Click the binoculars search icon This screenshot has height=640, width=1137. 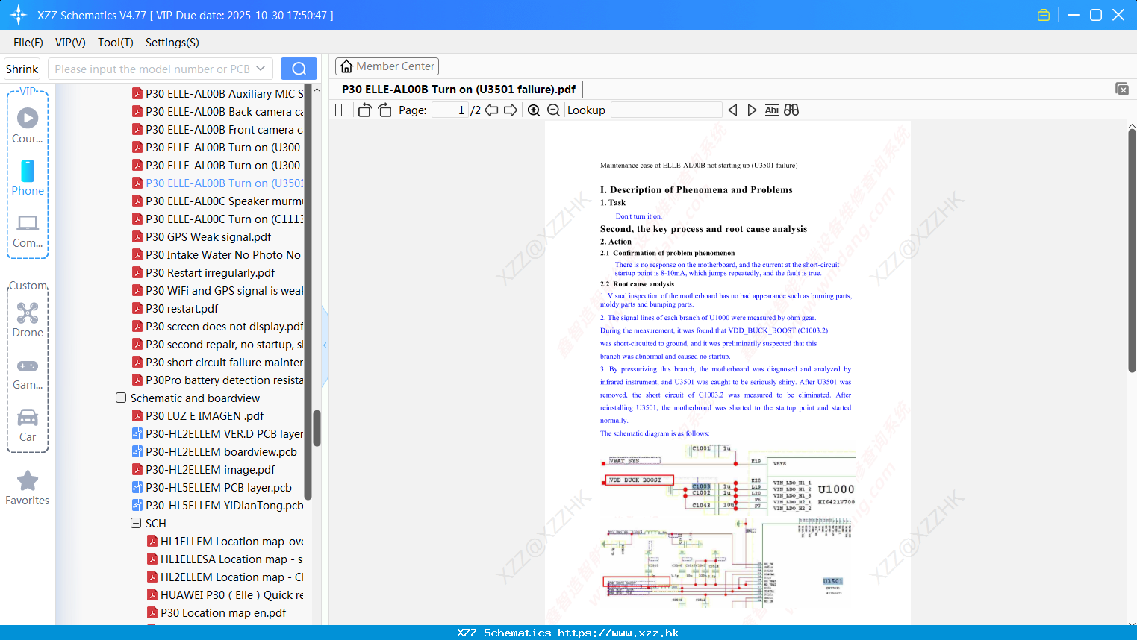tap(791, 110)
